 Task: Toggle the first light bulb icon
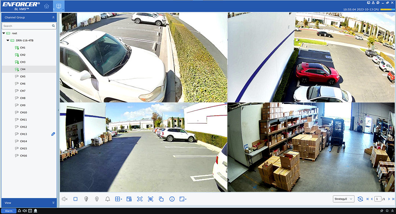86,199
